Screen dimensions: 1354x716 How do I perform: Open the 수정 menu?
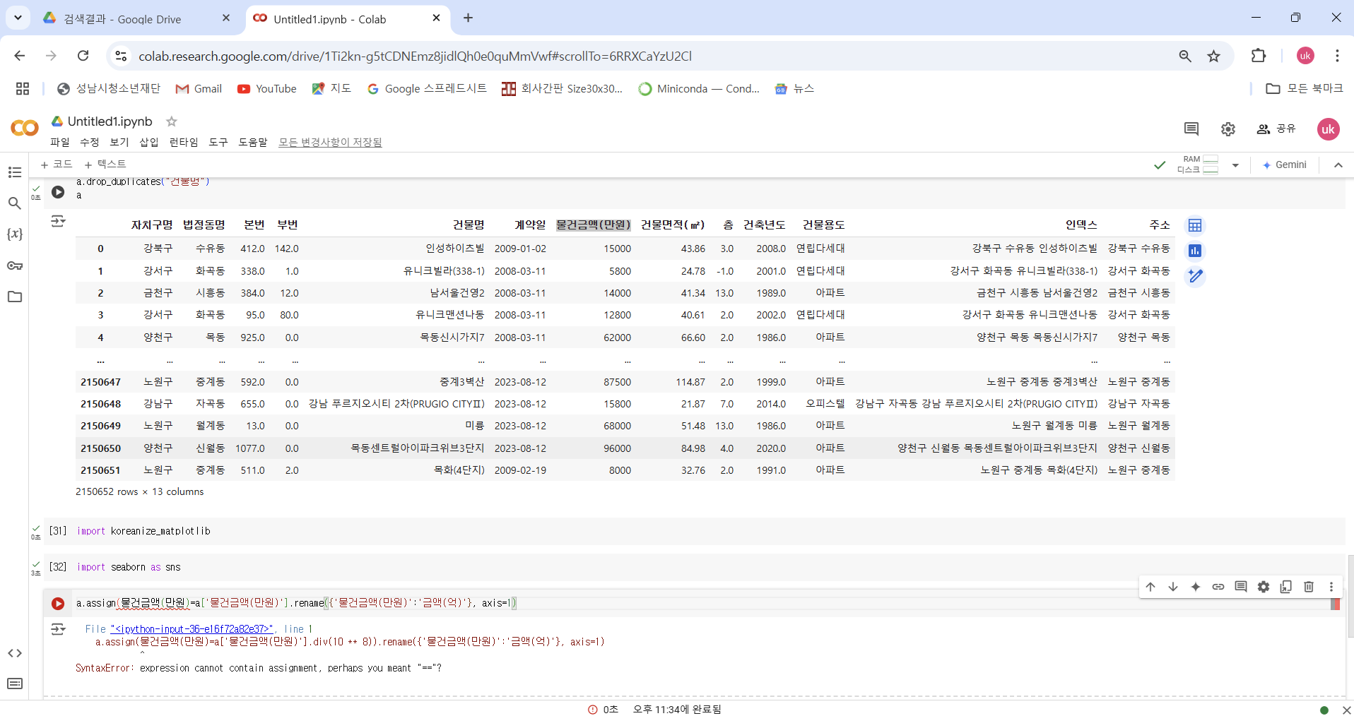tap(90, 142)
